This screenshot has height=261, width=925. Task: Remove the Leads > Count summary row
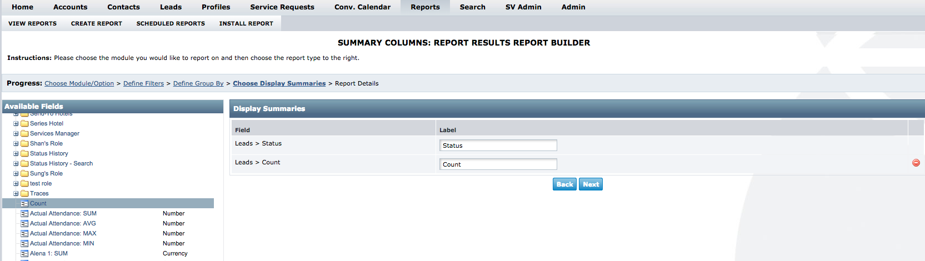pos(916,163)
